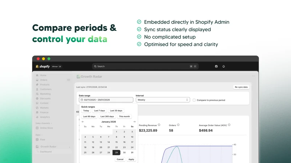Select January 30 in the calendar
Image resolution: width=291 pixels, height=163 pixels.
[124, 152]
